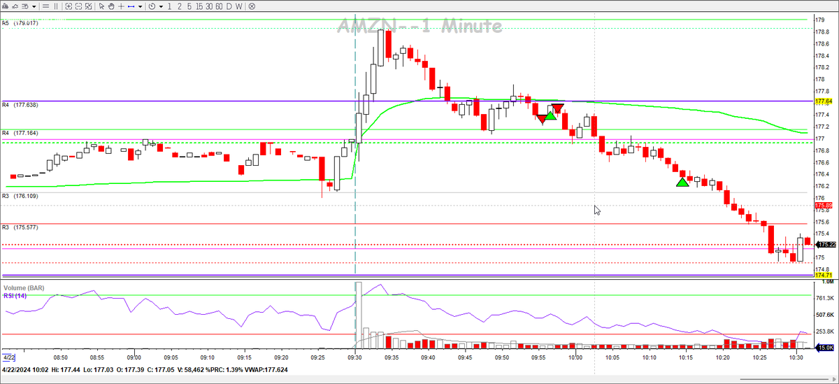Click the red down-triangle near 09:55
Viewport: 839px width, 384px height.
pyautogui.click(x=542, y=119)
